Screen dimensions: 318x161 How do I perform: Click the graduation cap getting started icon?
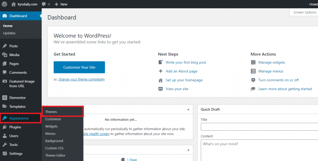click(253, 89)
